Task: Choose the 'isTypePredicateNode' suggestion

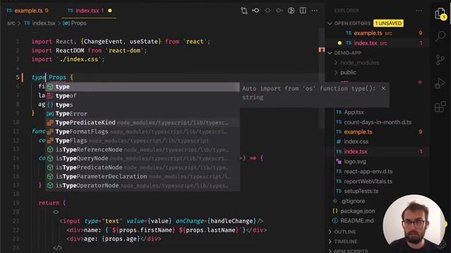Action: point(142,167)
